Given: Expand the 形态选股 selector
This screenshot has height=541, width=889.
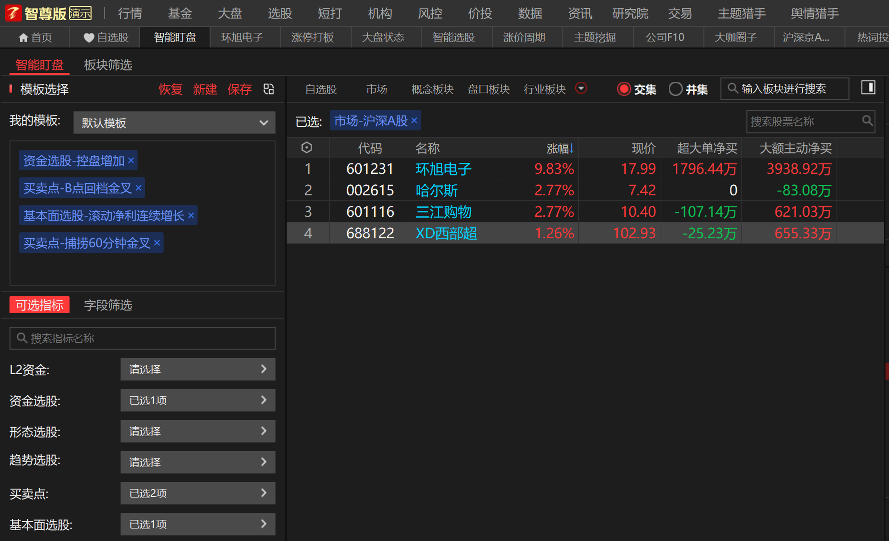Looking at the screenshot, I should 198,431.
